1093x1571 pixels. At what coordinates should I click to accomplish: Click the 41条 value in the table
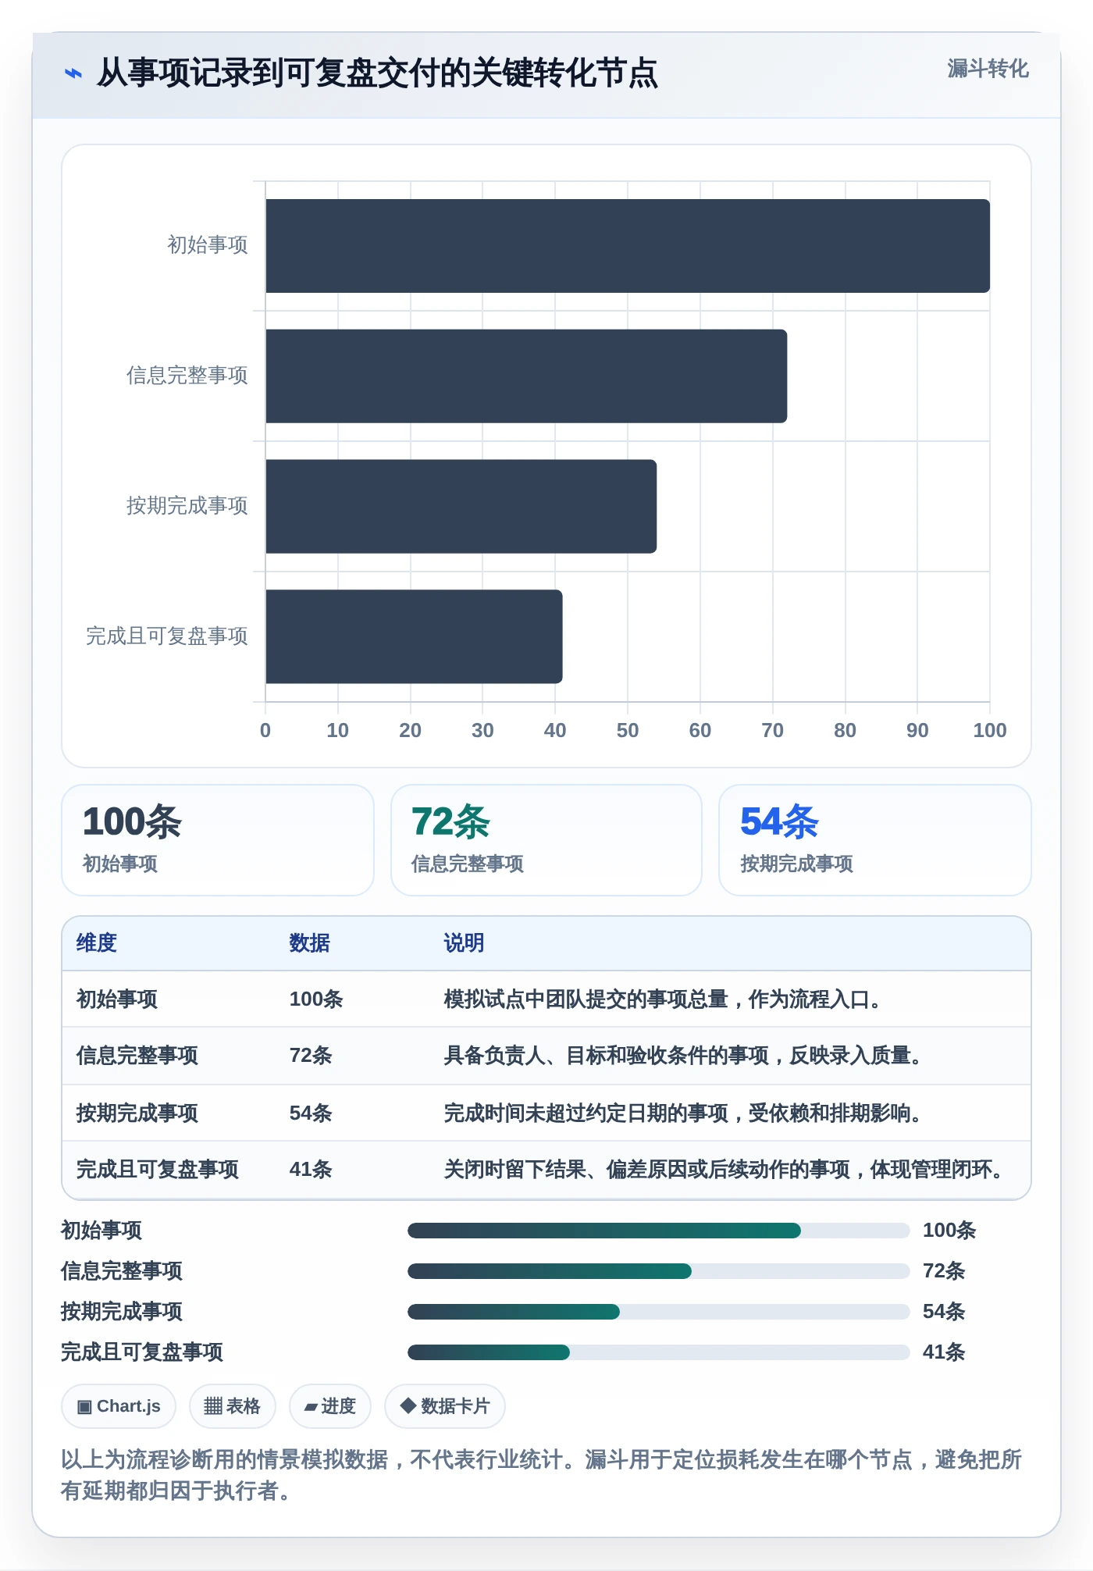(x=311, y=1169)
